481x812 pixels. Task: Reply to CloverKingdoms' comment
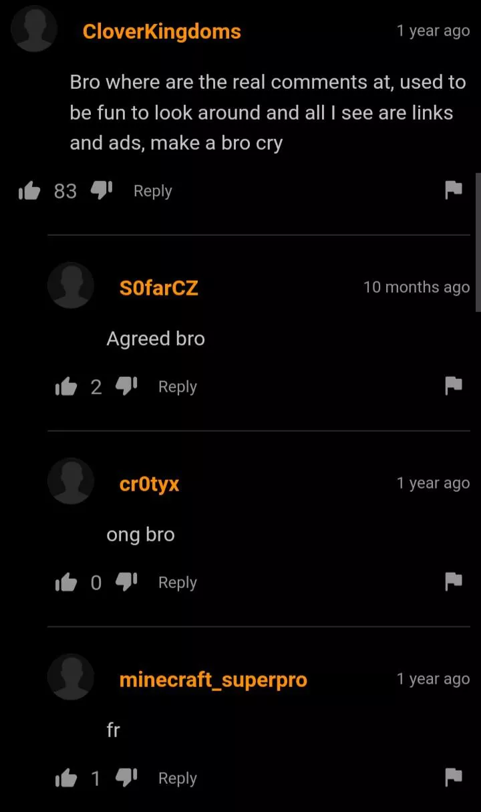[153, 191]
